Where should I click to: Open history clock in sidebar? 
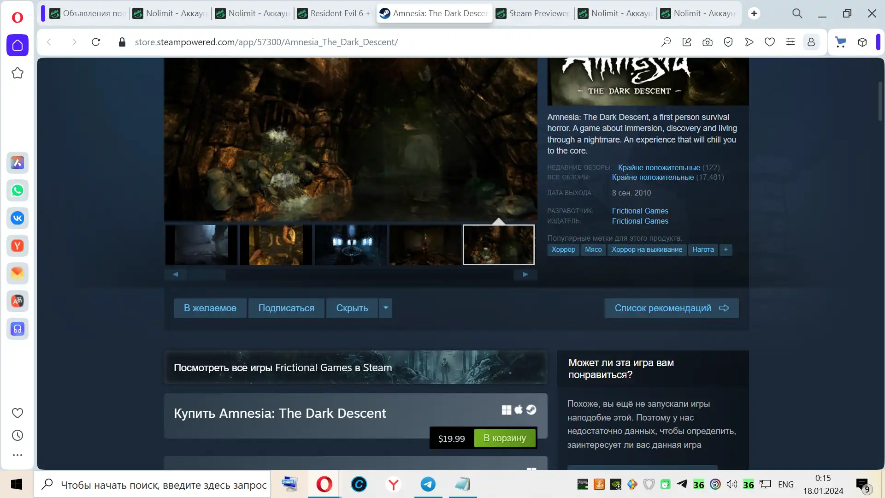point(18,435)
